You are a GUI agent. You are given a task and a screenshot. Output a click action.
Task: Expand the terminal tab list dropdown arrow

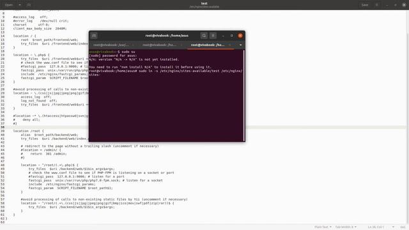(x=240, y=45)
